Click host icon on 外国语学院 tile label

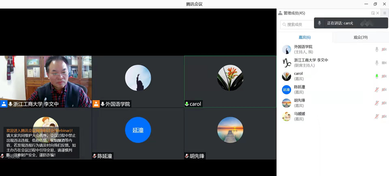coord(96,104)
